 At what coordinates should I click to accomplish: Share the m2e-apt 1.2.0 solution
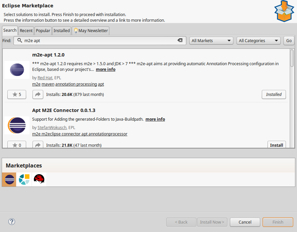pyautogui.click(x=38, y=94)
